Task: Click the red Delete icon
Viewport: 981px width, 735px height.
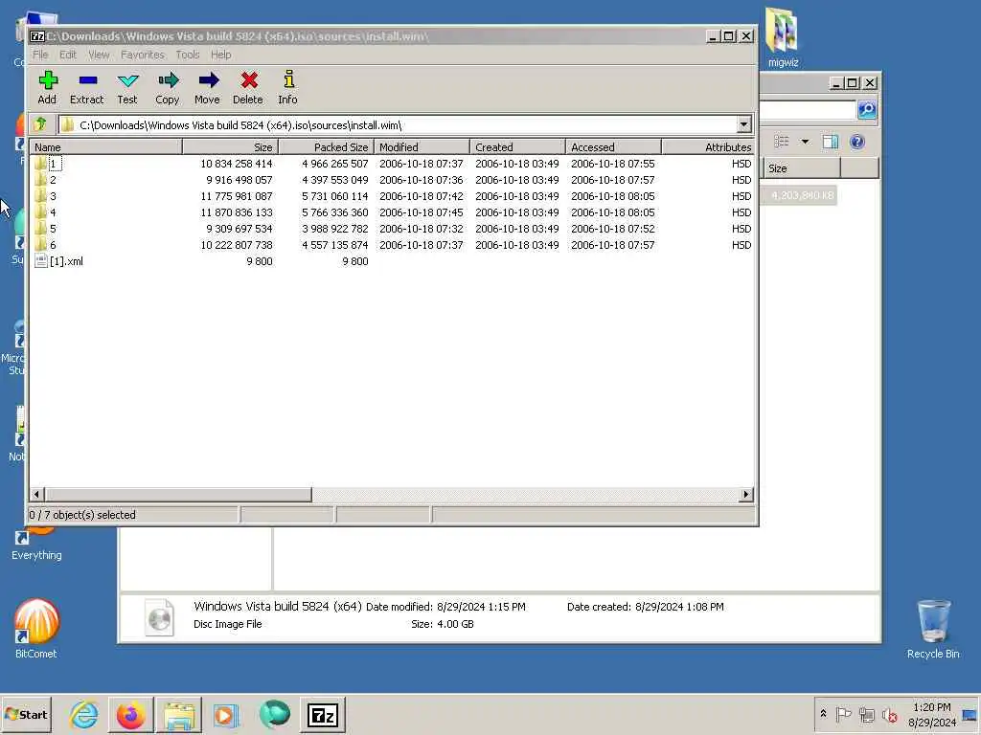Action: [x=248, y=87]
